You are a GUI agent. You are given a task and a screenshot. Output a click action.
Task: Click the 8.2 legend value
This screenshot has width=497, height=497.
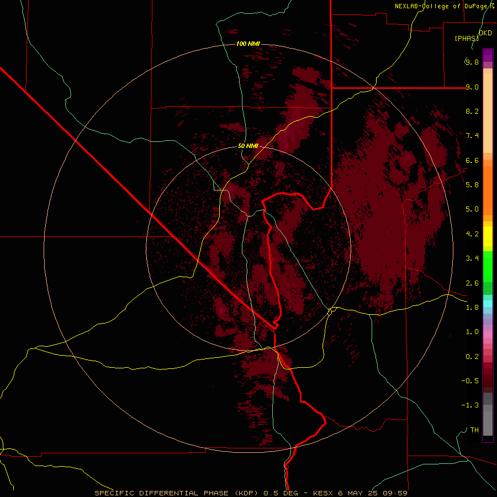pos(472,111)
